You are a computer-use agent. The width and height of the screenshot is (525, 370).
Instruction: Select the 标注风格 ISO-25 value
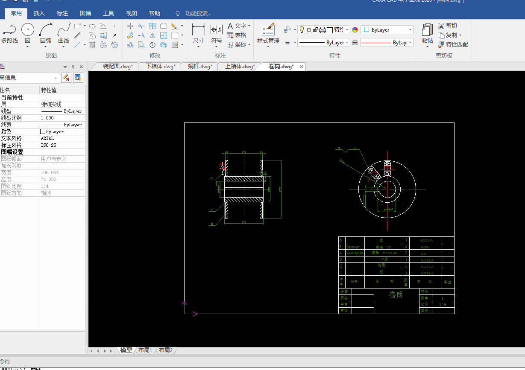[62, 145]
